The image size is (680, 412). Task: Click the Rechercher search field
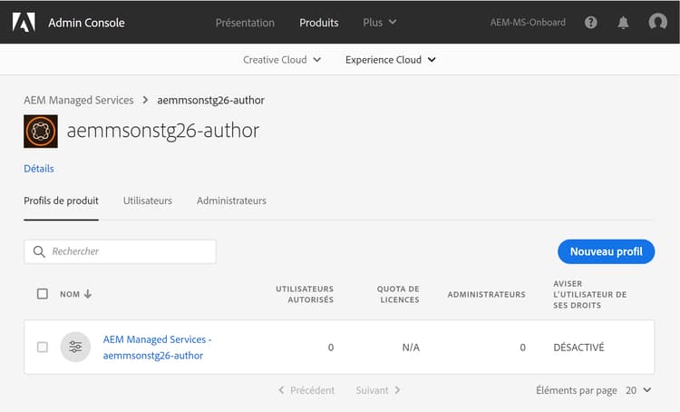[x=127, y=251]
